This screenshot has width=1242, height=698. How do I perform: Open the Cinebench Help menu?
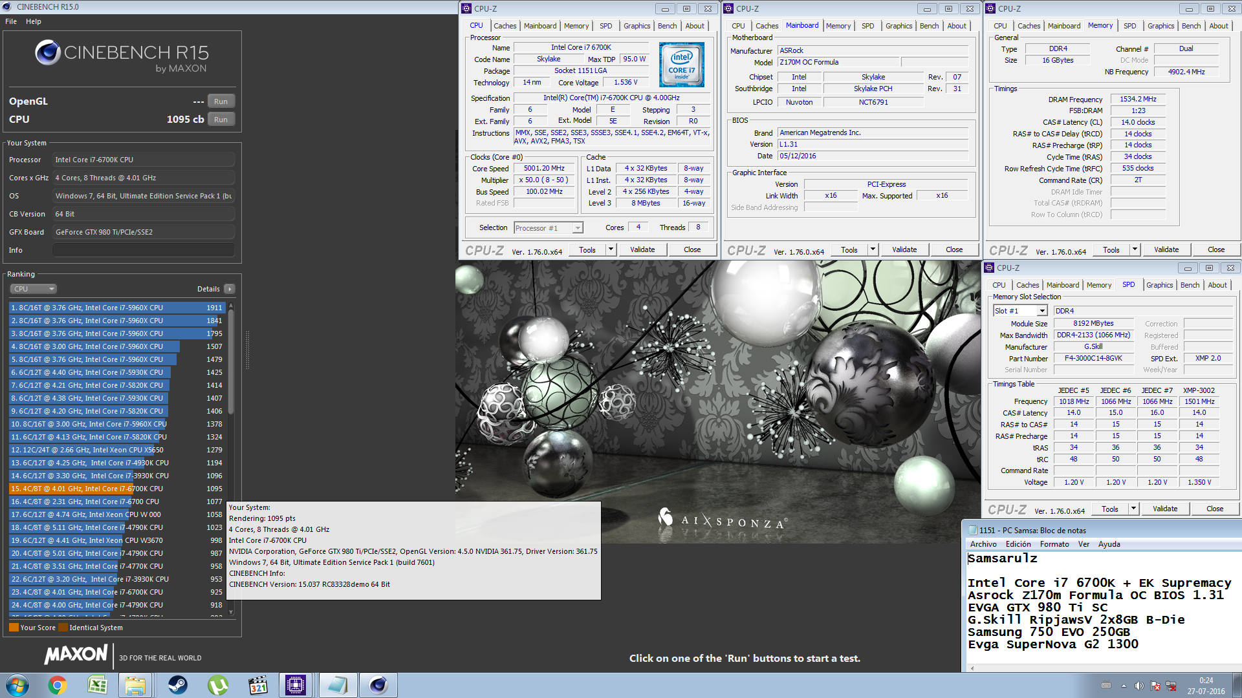point(34,21)
